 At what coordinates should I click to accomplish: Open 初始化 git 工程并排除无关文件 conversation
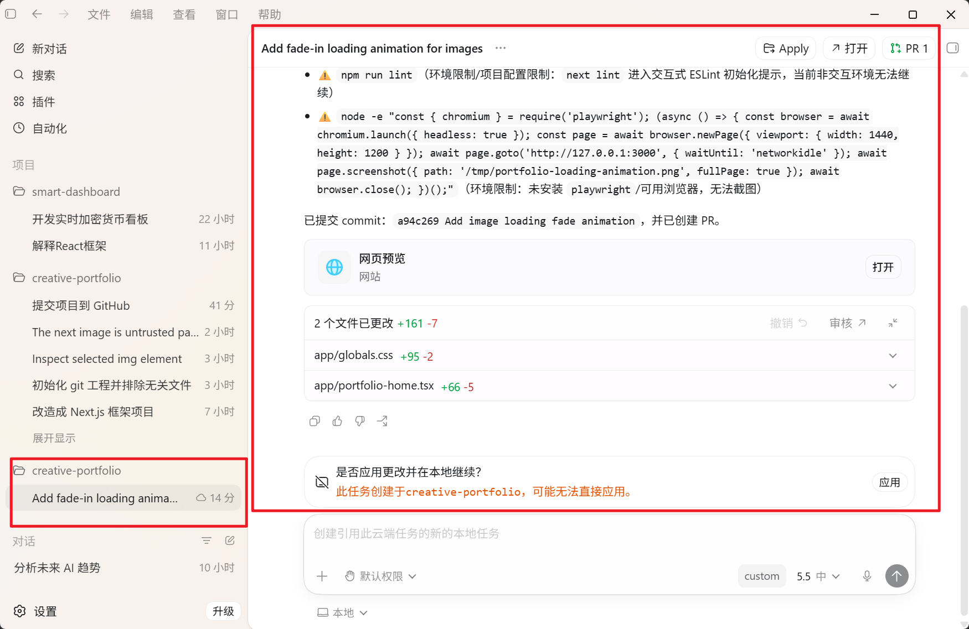tap(124, 385)
